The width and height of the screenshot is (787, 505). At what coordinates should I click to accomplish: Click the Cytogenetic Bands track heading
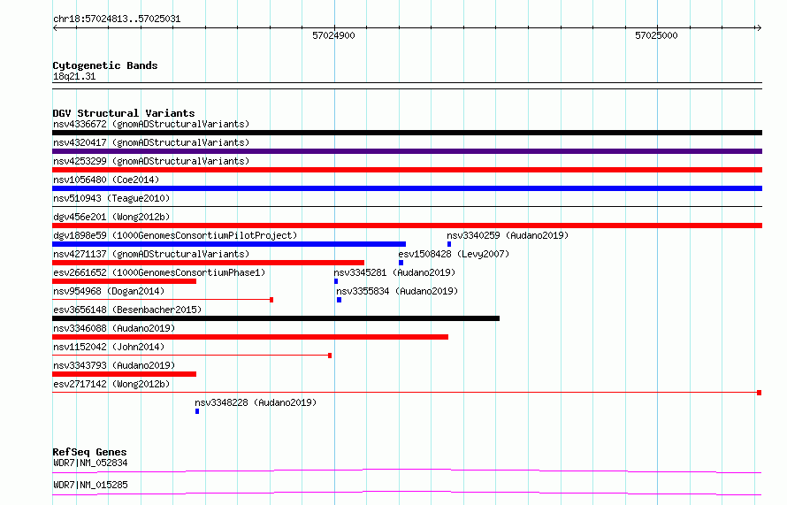point(105,65)
